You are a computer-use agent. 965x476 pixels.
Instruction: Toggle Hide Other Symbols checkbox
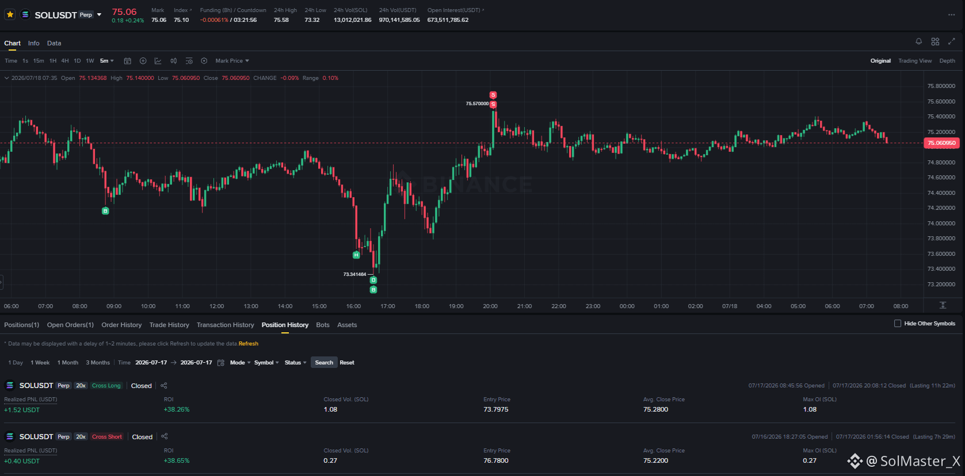[x=898, y=324]
